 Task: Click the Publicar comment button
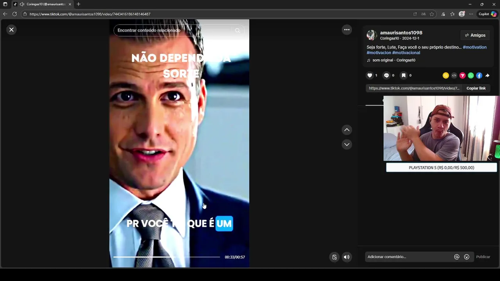click(483, 257)
